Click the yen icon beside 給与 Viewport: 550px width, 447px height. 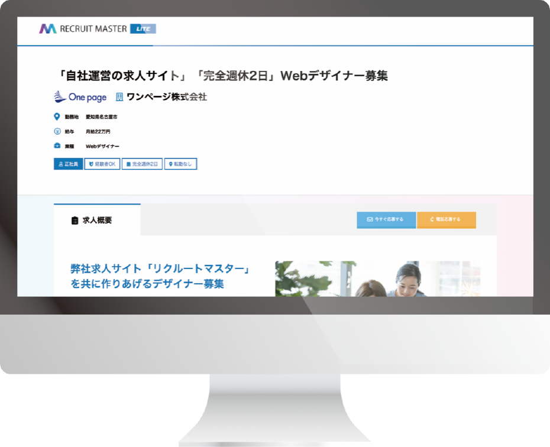point(57,131)
